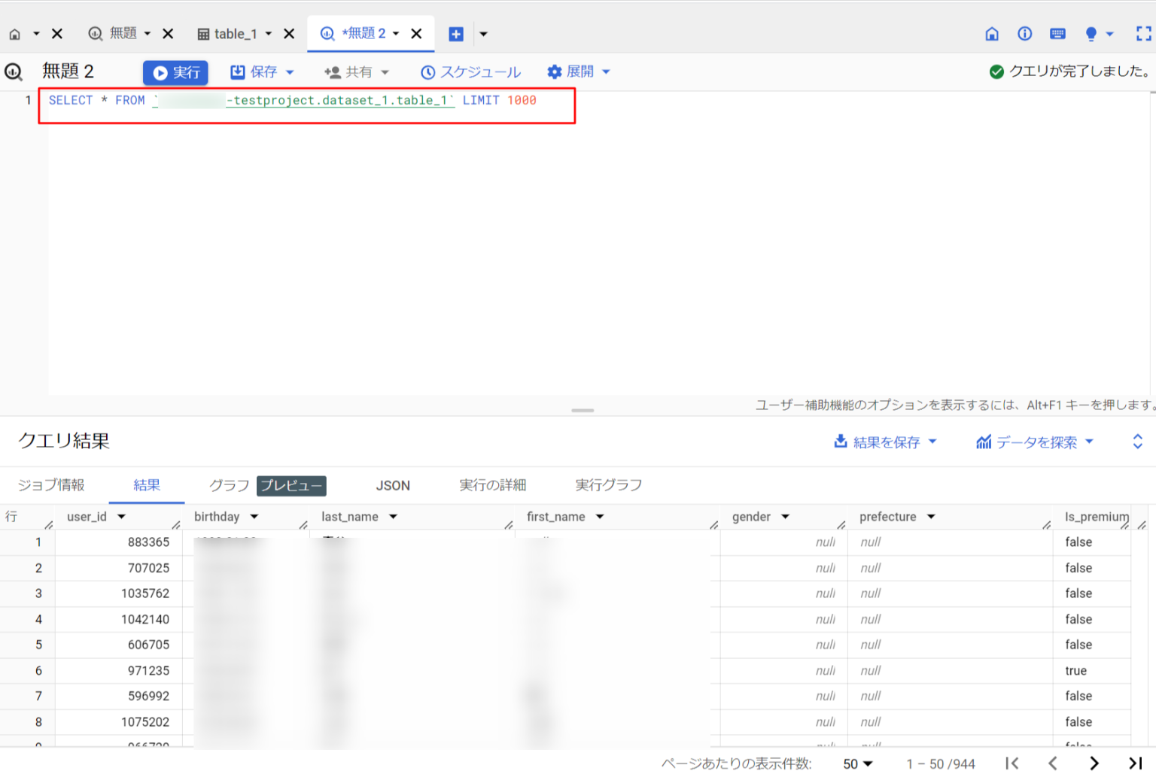
Task: Click the lightbulb hints icon
Action: point(1091,33)
